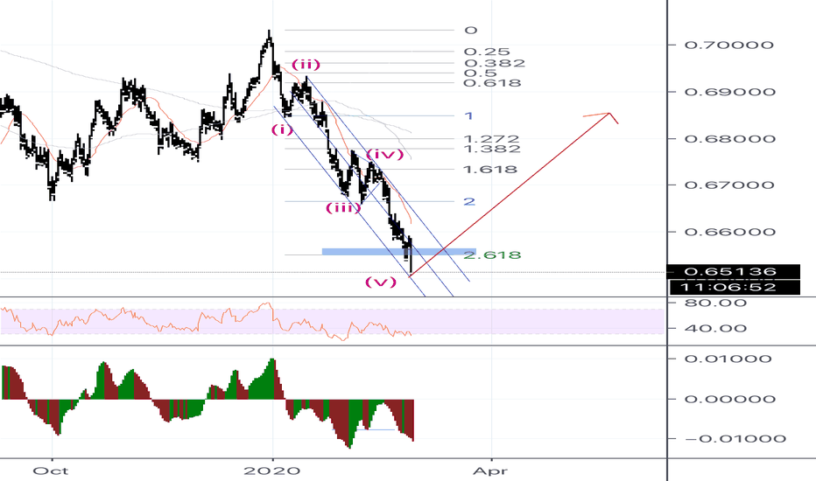Click the 1.382 Fibonacci level label
Image resolution: width=816 pixels, height=481 pixels.
click(491, 149)
